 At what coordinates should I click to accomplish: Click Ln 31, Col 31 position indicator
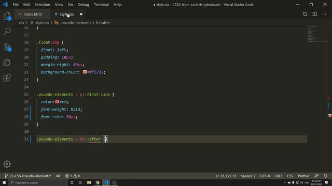coord(226,176)
